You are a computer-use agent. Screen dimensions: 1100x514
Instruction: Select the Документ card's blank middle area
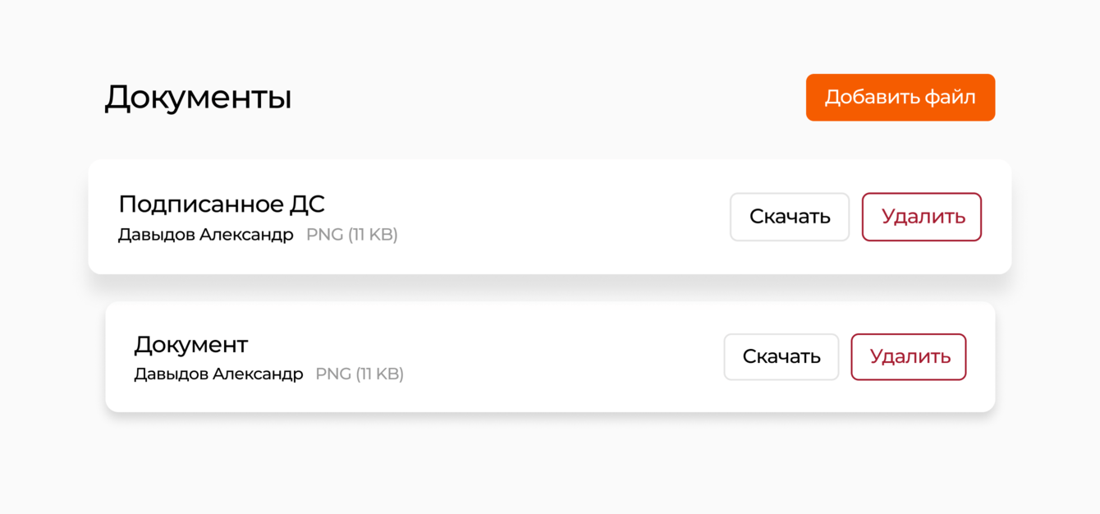[558, 357]
